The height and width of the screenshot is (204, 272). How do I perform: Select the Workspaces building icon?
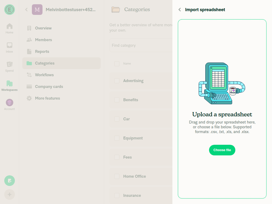10,83
